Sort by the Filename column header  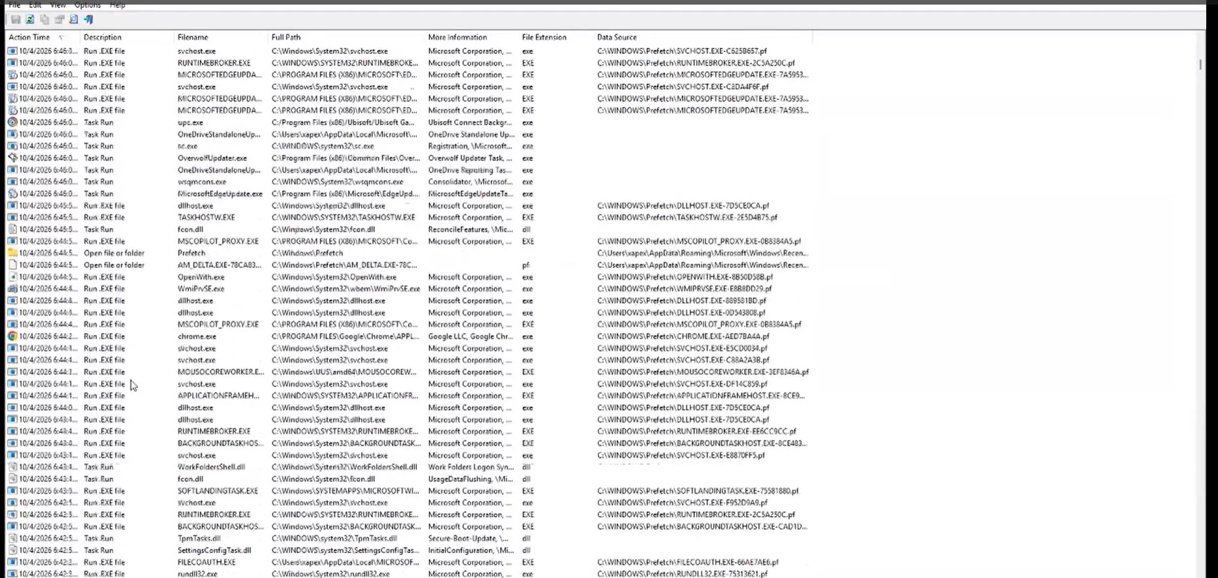tap(221, 37)
